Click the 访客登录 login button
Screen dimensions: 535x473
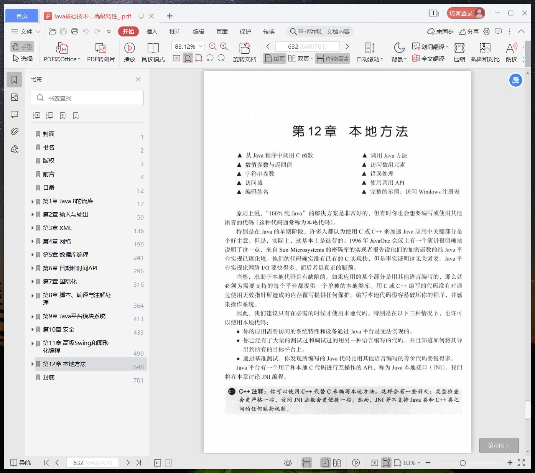coord(466,13)
